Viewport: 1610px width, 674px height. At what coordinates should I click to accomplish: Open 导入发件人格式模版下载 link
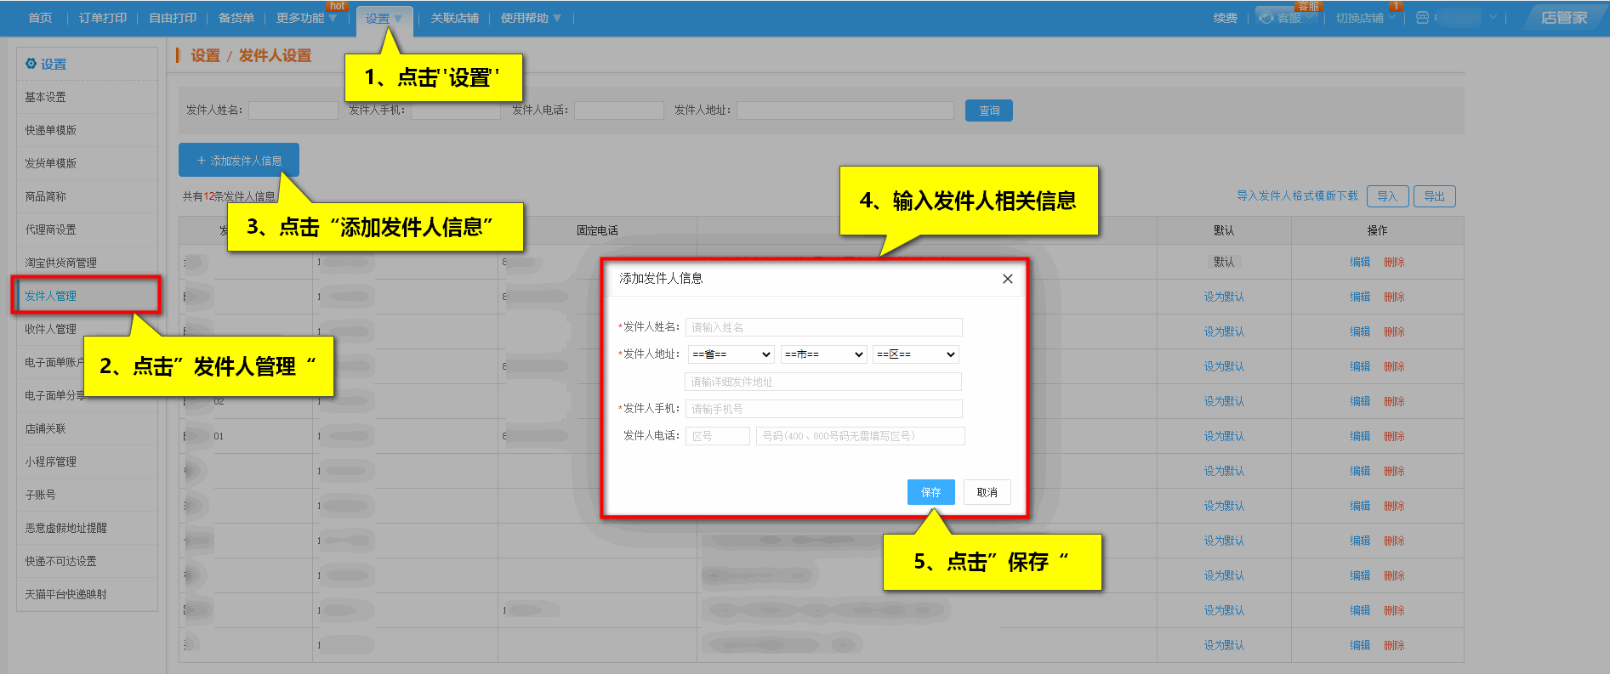pyautogui.click(x=1296, y=196)
